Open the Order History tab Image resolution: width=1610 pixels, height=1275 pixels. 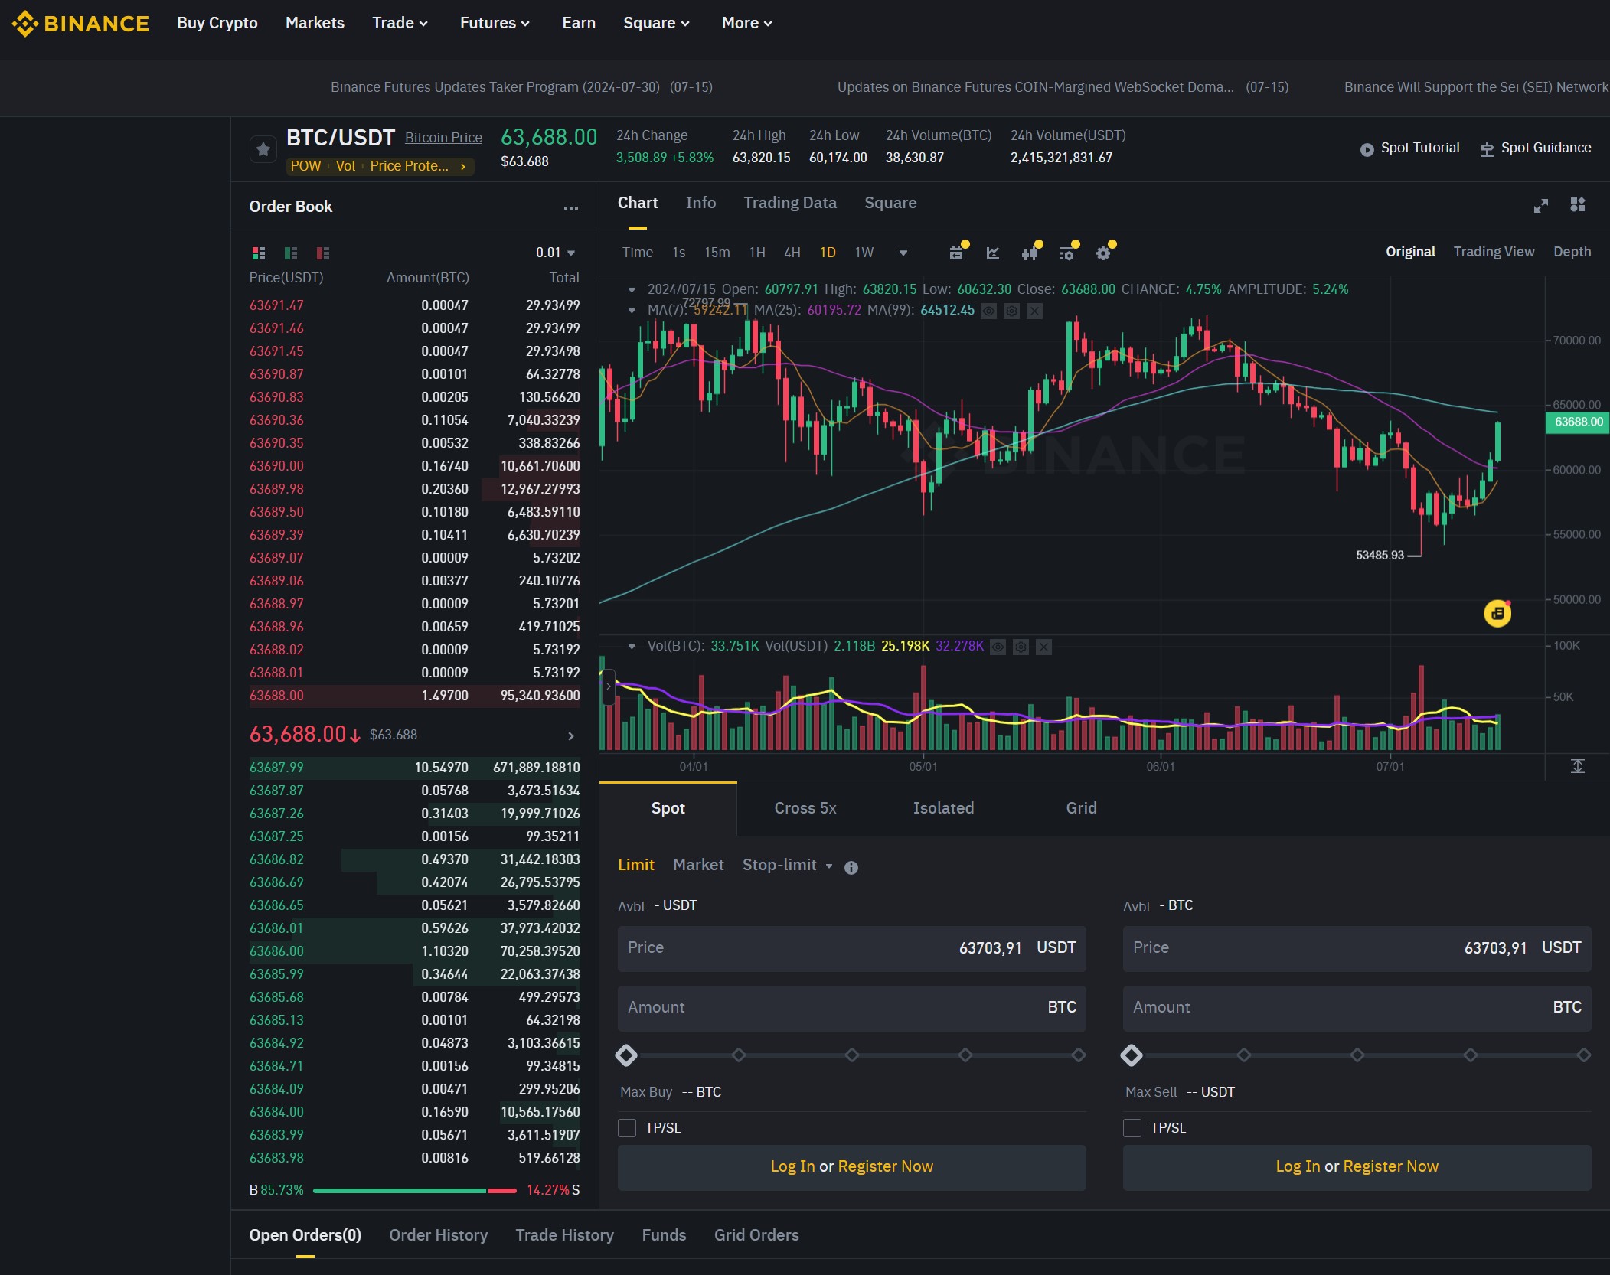(x=439, y=1235)
